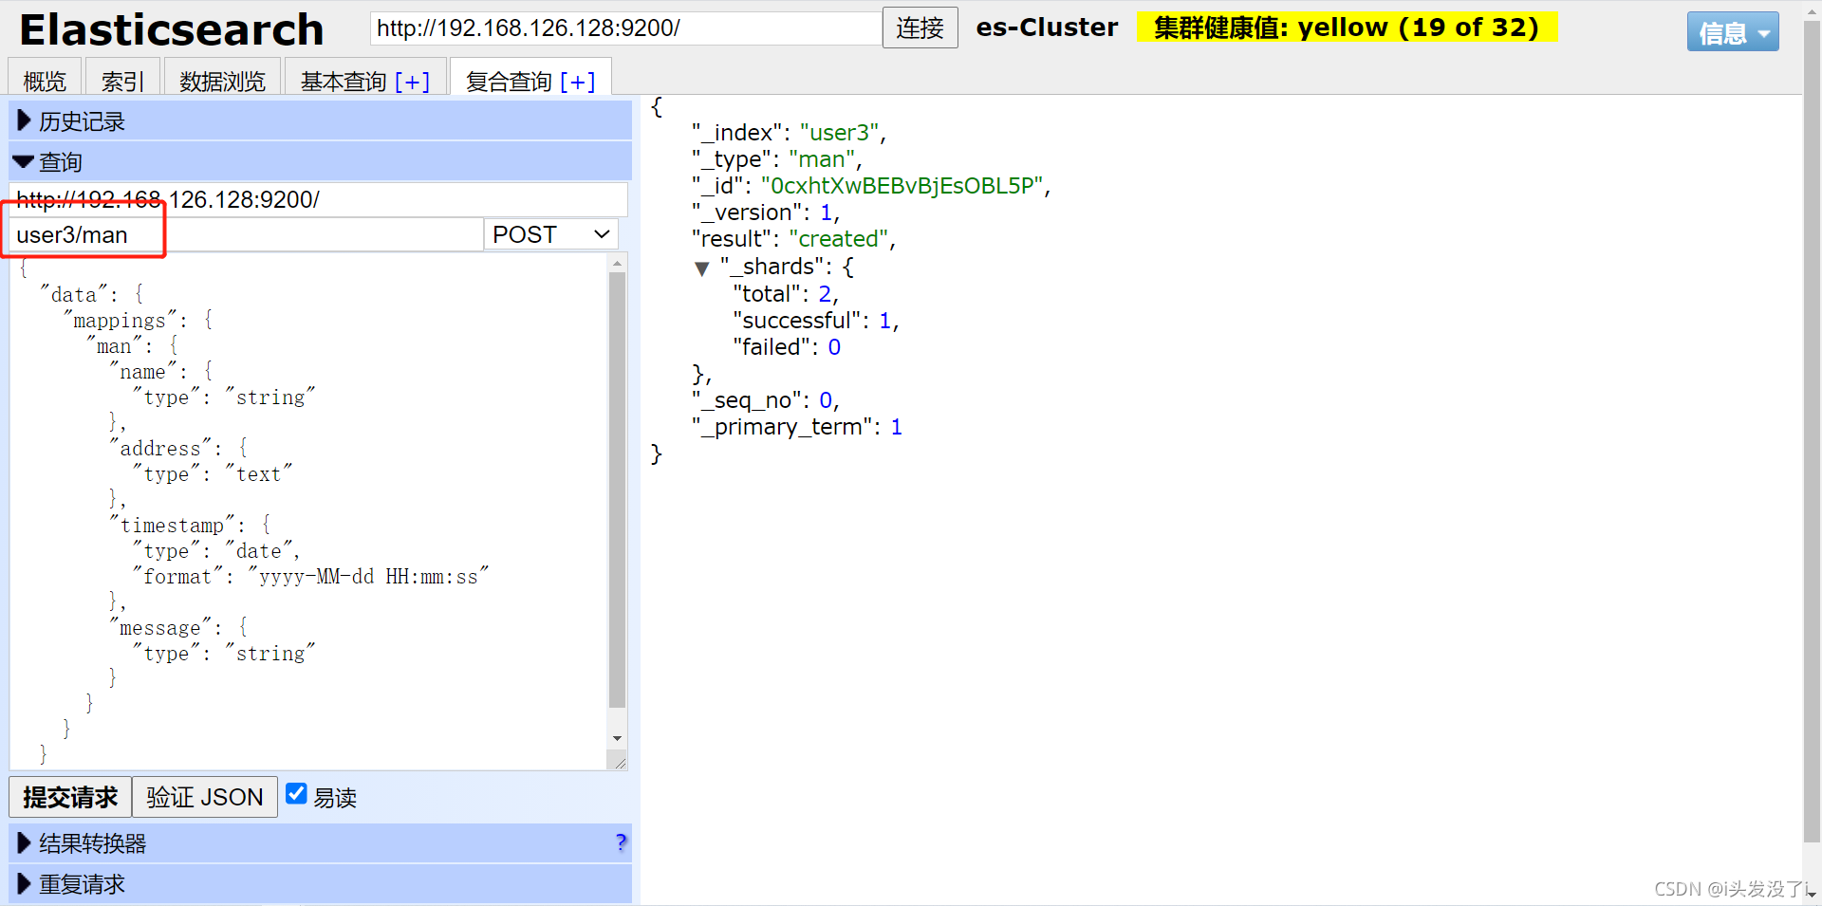Click the es-Cluster name label
This screenshot has width=1822, height=906.
coord(1047,28)
